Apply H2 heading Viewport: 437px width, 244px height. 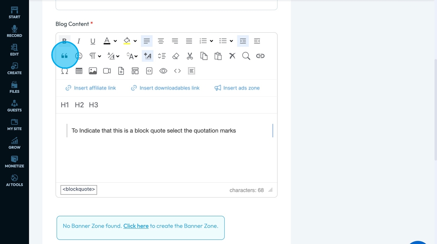[x=79, y=105]
